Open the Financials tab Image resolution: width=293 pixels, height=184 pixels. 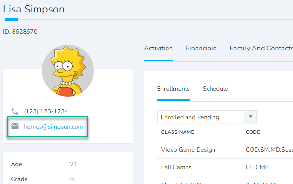[x=201, y=48]
